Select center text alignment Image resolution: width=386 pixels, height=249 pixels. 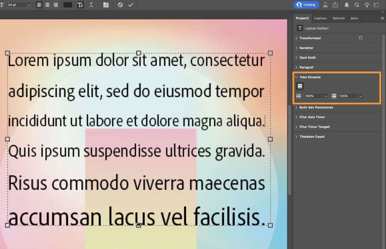47,5
